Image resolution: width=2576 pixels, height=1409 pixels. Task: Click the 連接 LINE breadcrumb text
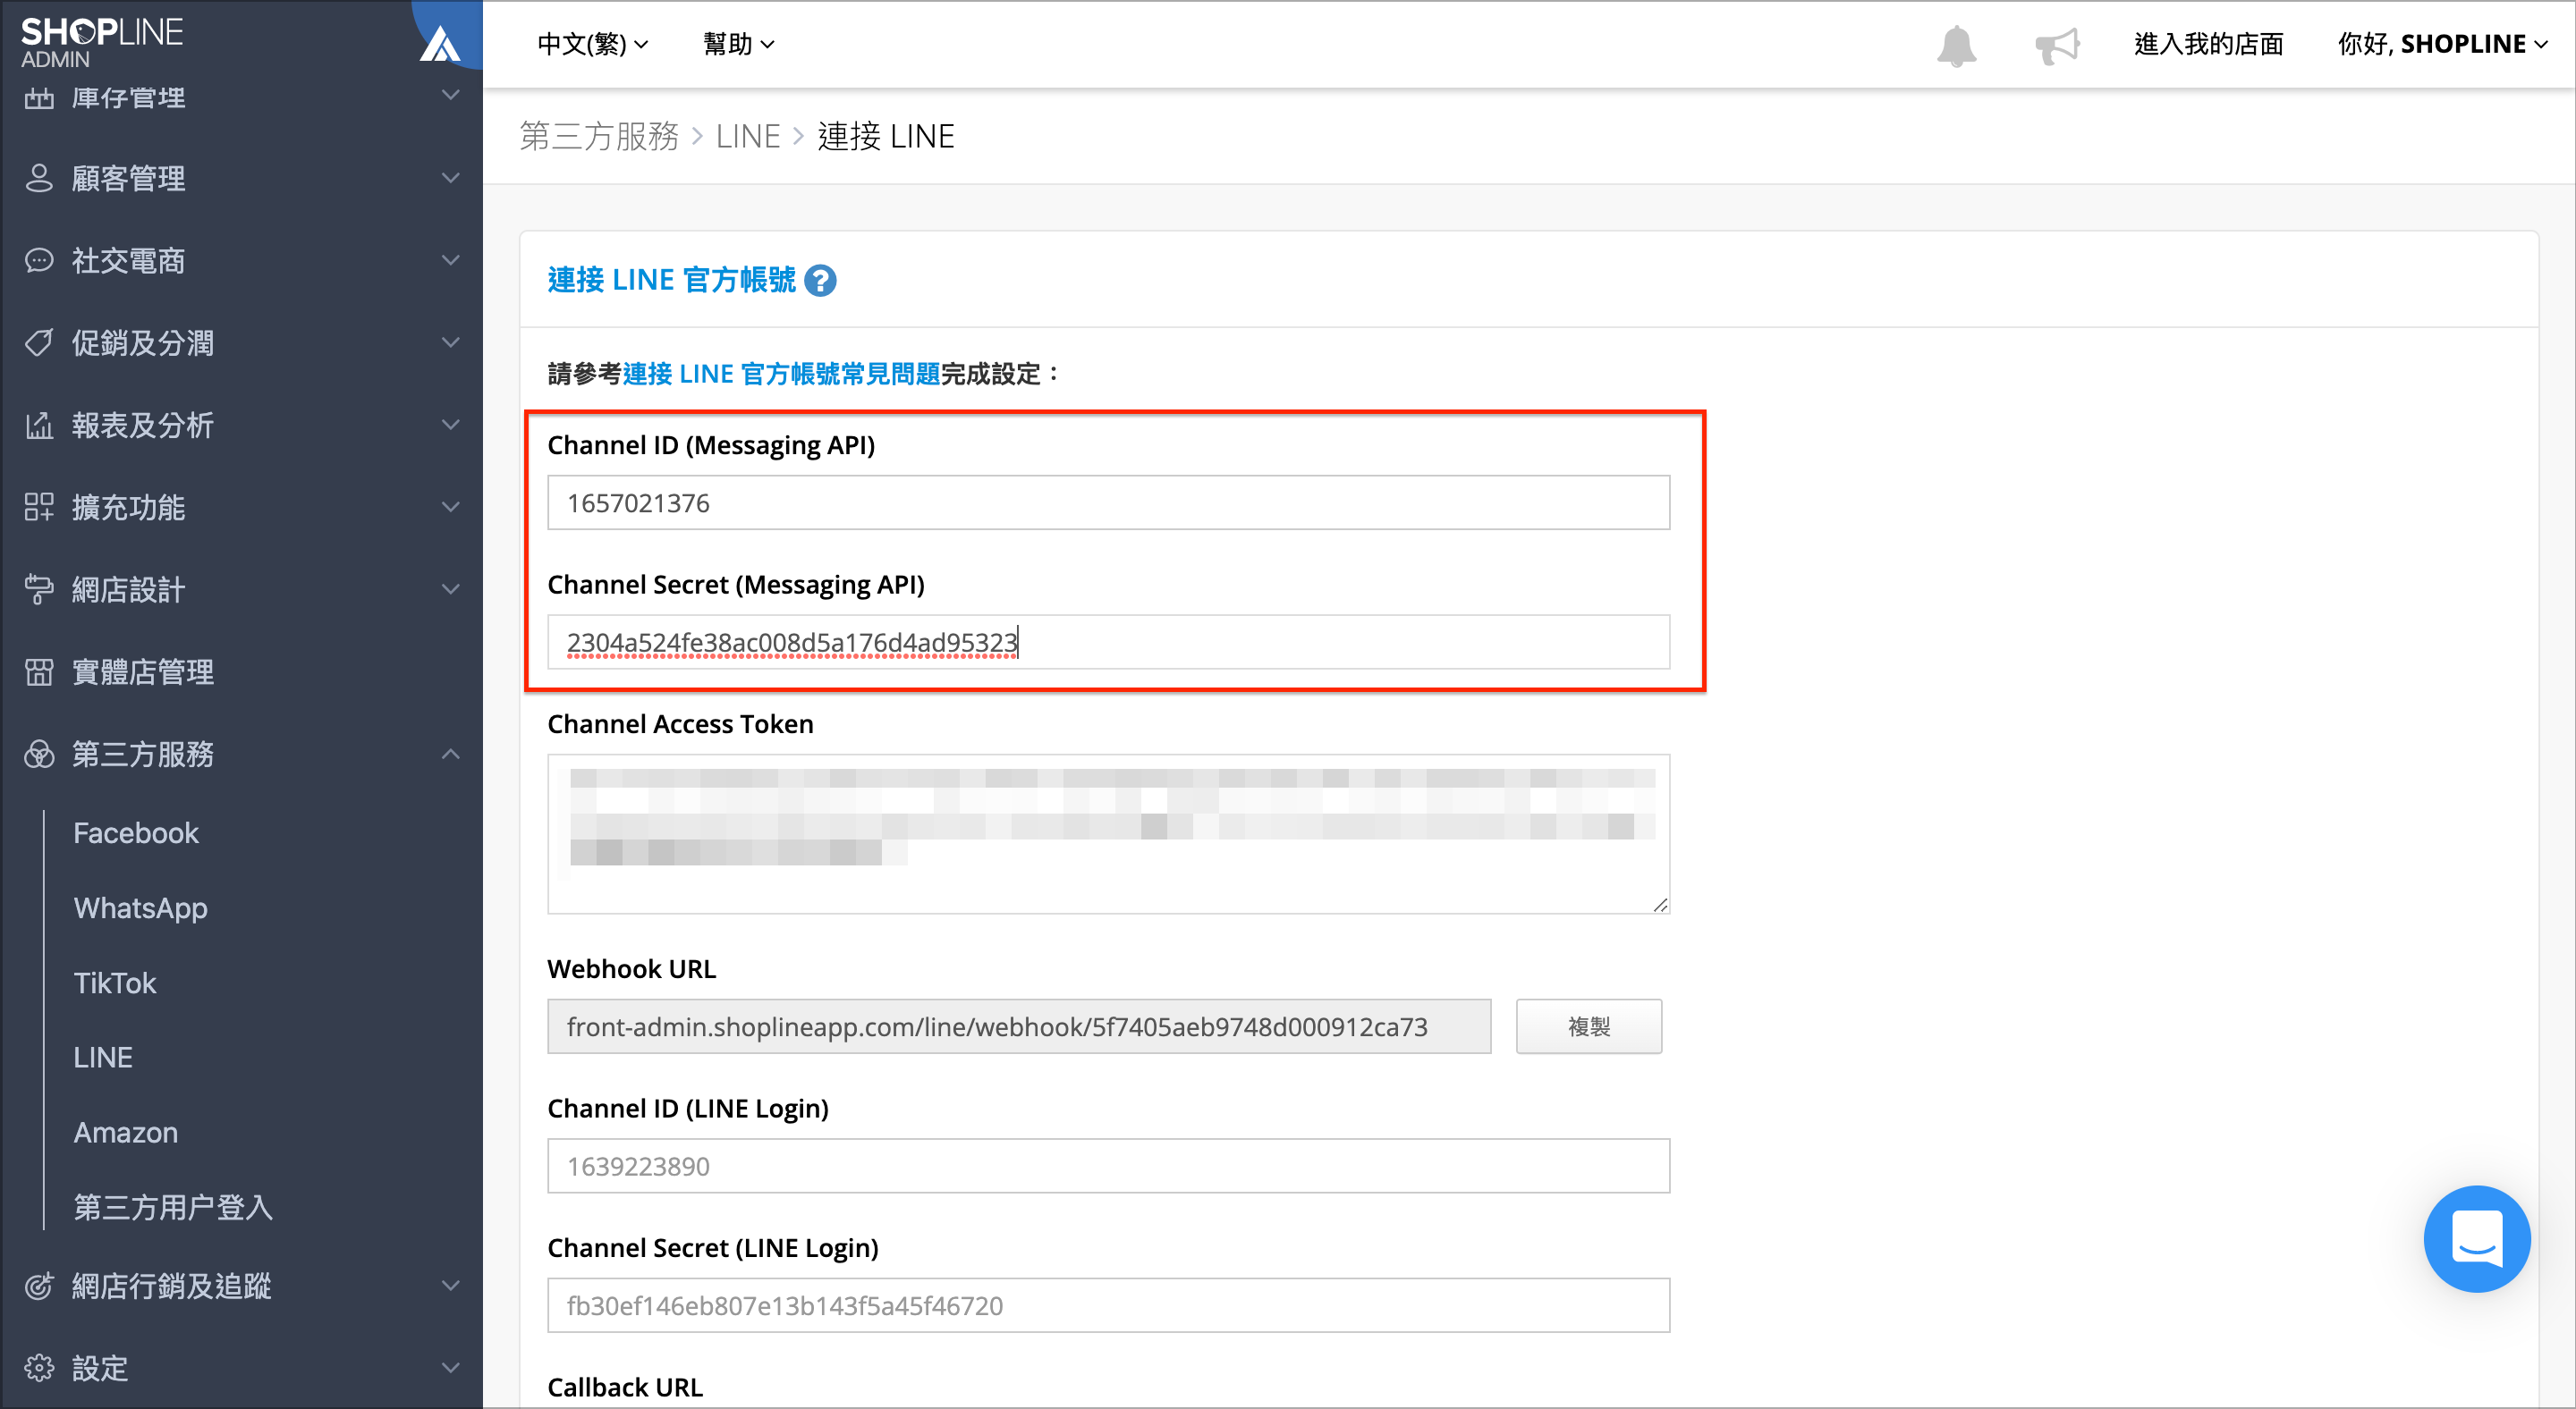886,136
